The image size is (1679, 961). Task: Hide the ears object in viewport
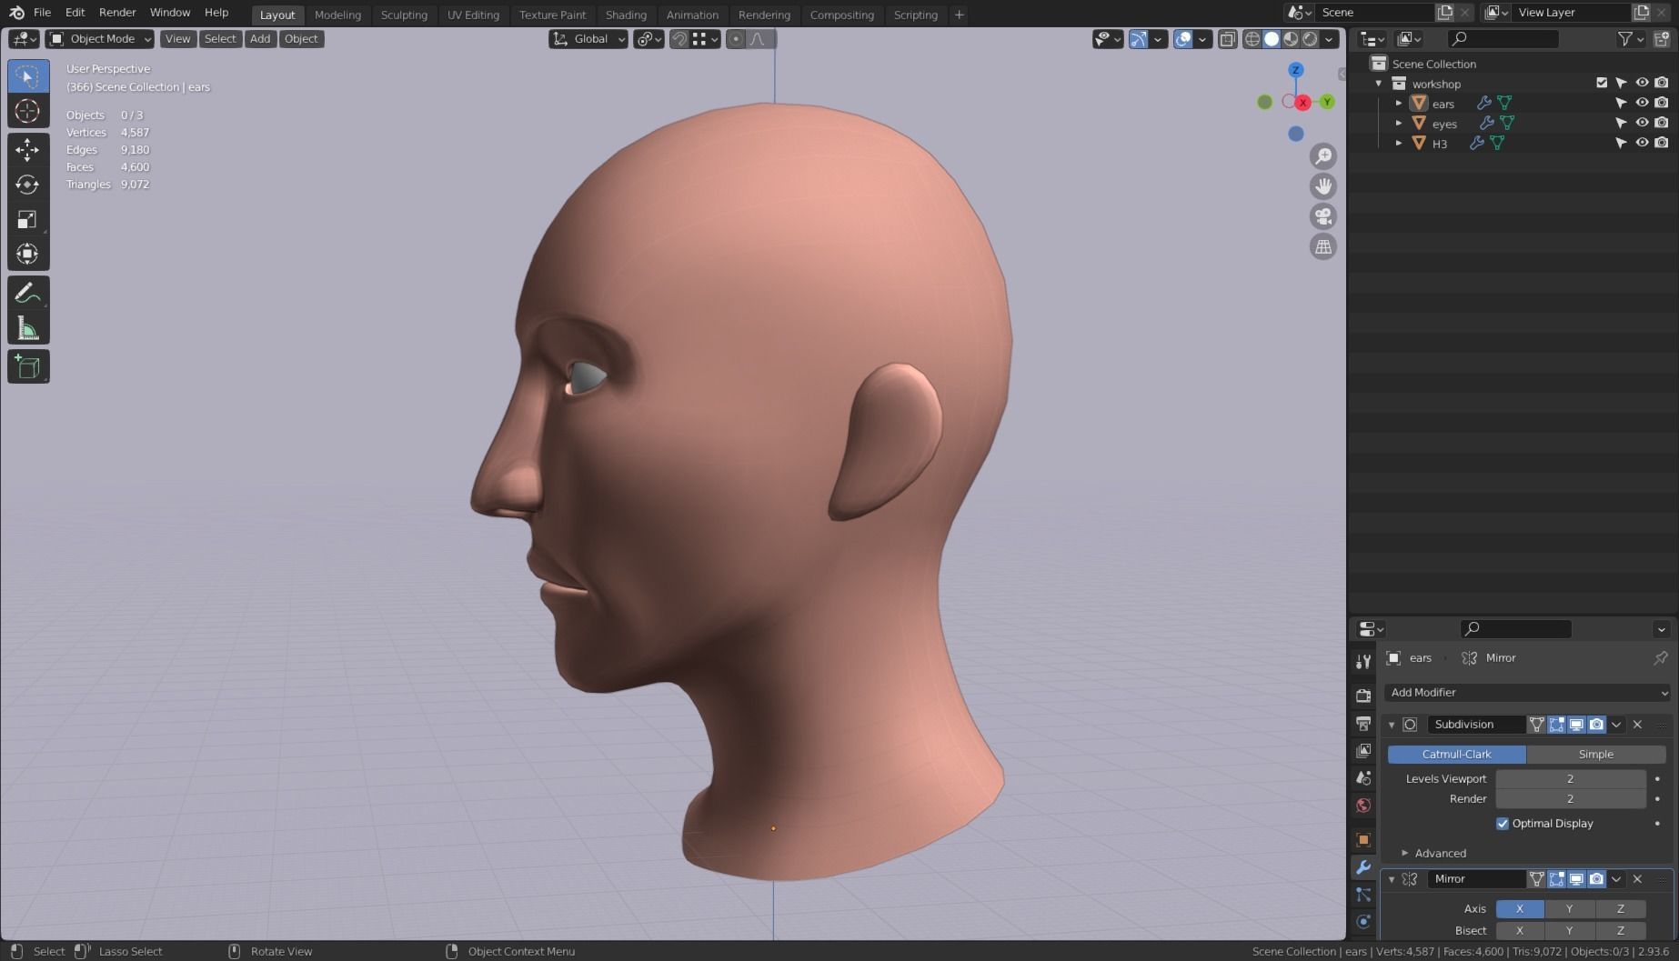pyautogui.click(x=1642, y=103)
